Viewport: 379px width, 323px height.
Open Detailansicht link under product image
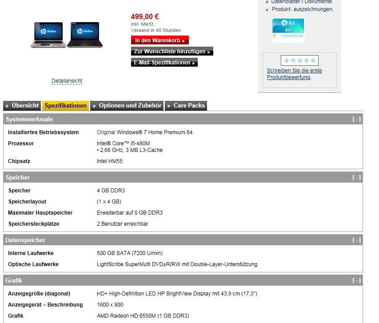pyautogui.click(x=67, y=81)
